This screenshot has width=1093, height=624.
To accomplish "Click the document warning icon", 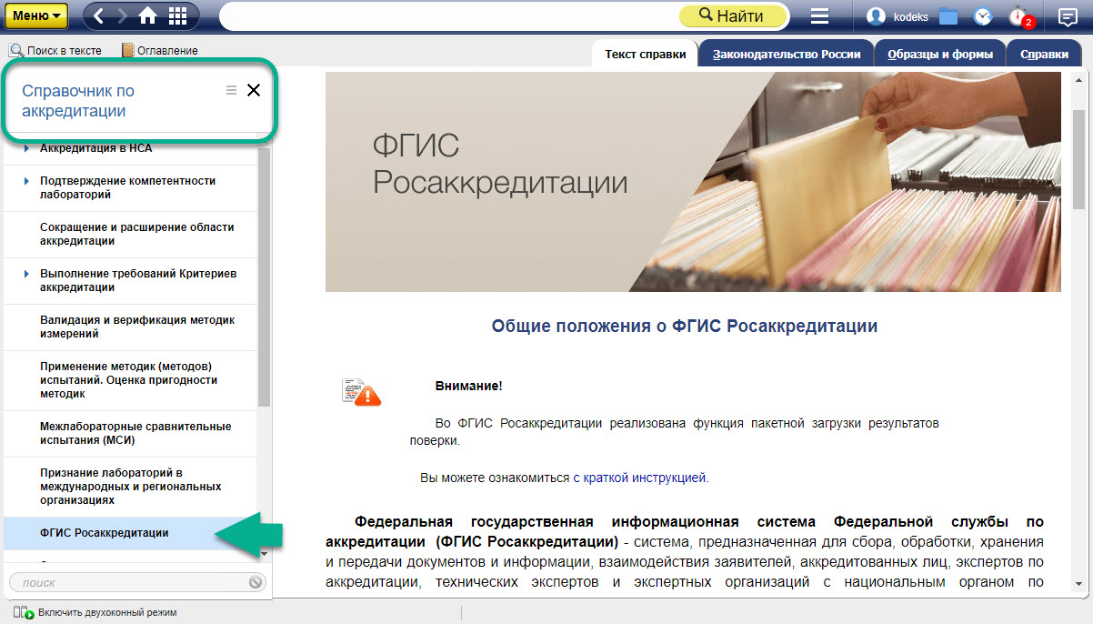I will [x=361, y=391].
